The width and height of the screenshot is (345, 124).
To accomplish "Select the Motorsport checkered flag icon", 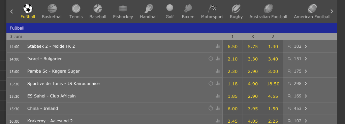I will coord(212,8).
